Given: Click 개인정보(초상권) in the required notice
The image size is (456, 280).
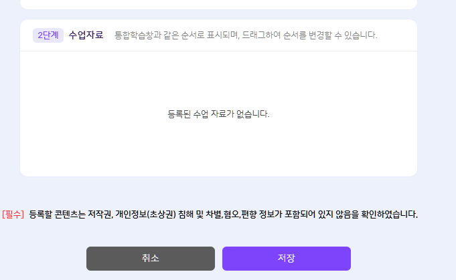Looking at the screenshot, I should coord(146,215).
